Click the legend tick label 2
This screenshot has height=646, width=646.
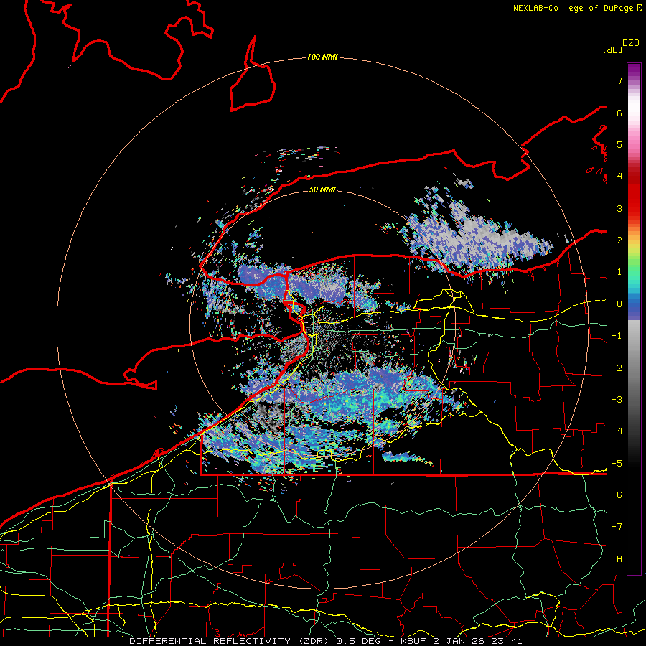click(619, 240)
